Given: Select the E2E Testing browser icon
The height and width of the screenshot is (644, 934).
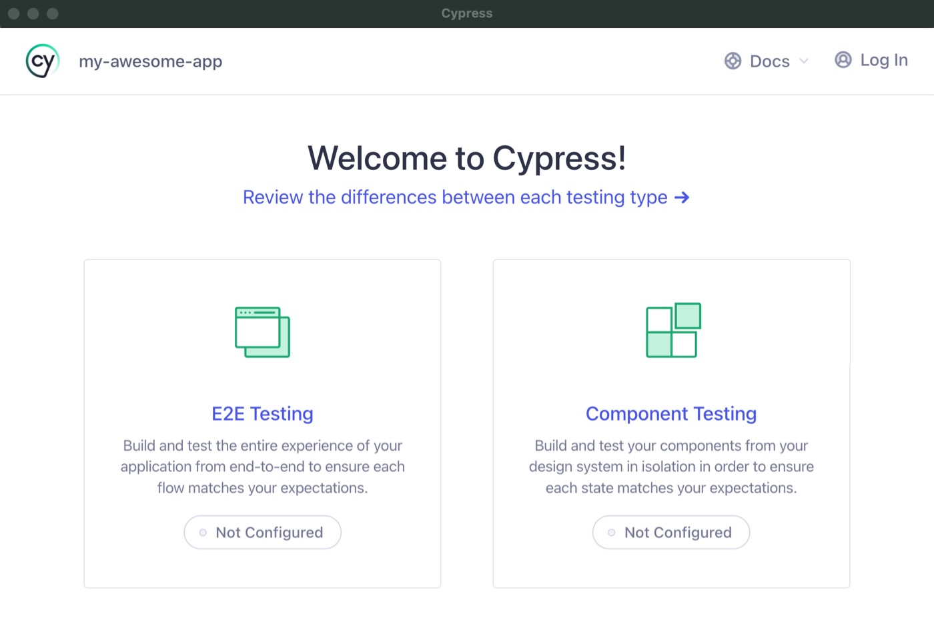Looking at the screenshot, I should point(262,331).
